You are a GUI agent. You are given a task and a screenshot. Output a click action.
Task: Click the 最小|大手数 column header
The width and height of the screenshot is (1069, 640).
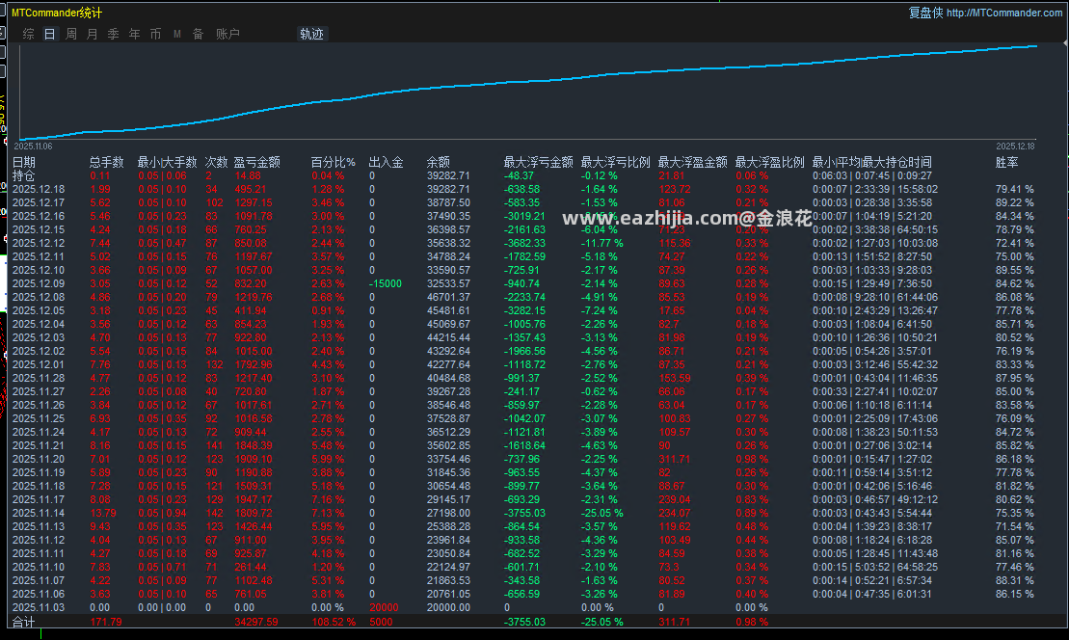coord(167,162)
